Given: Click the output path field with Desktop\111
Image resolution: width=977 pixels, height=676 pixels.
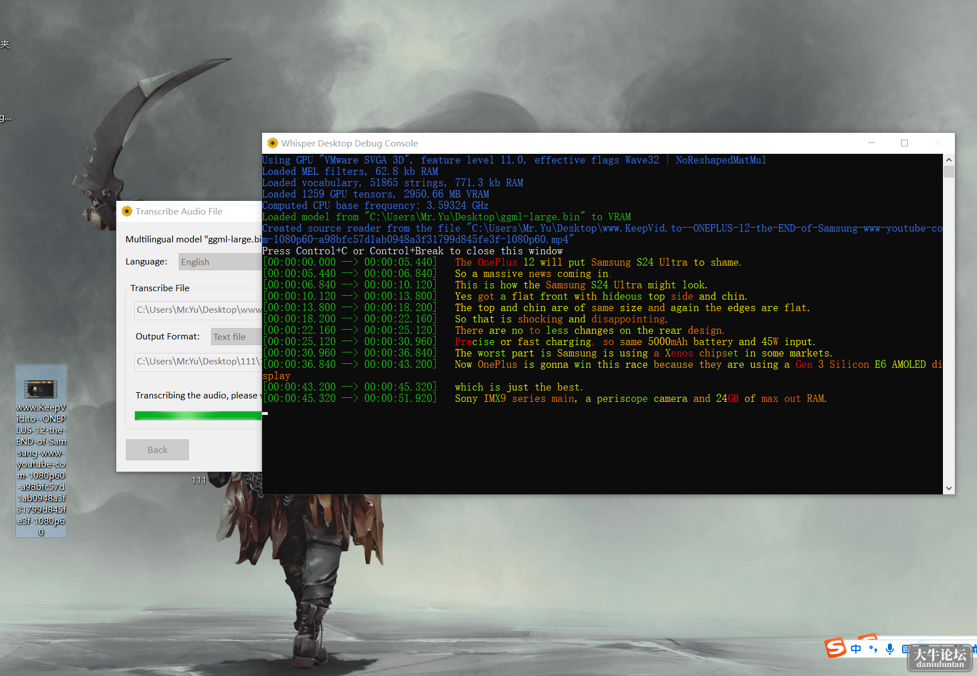Looking at the screenshot, I should 198,362.
